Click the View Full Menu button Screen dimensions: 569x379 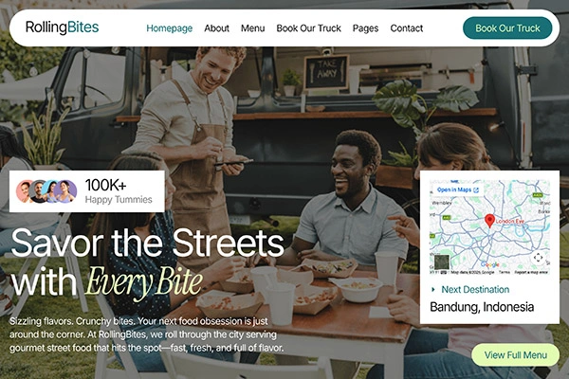[x=515, y=354]
